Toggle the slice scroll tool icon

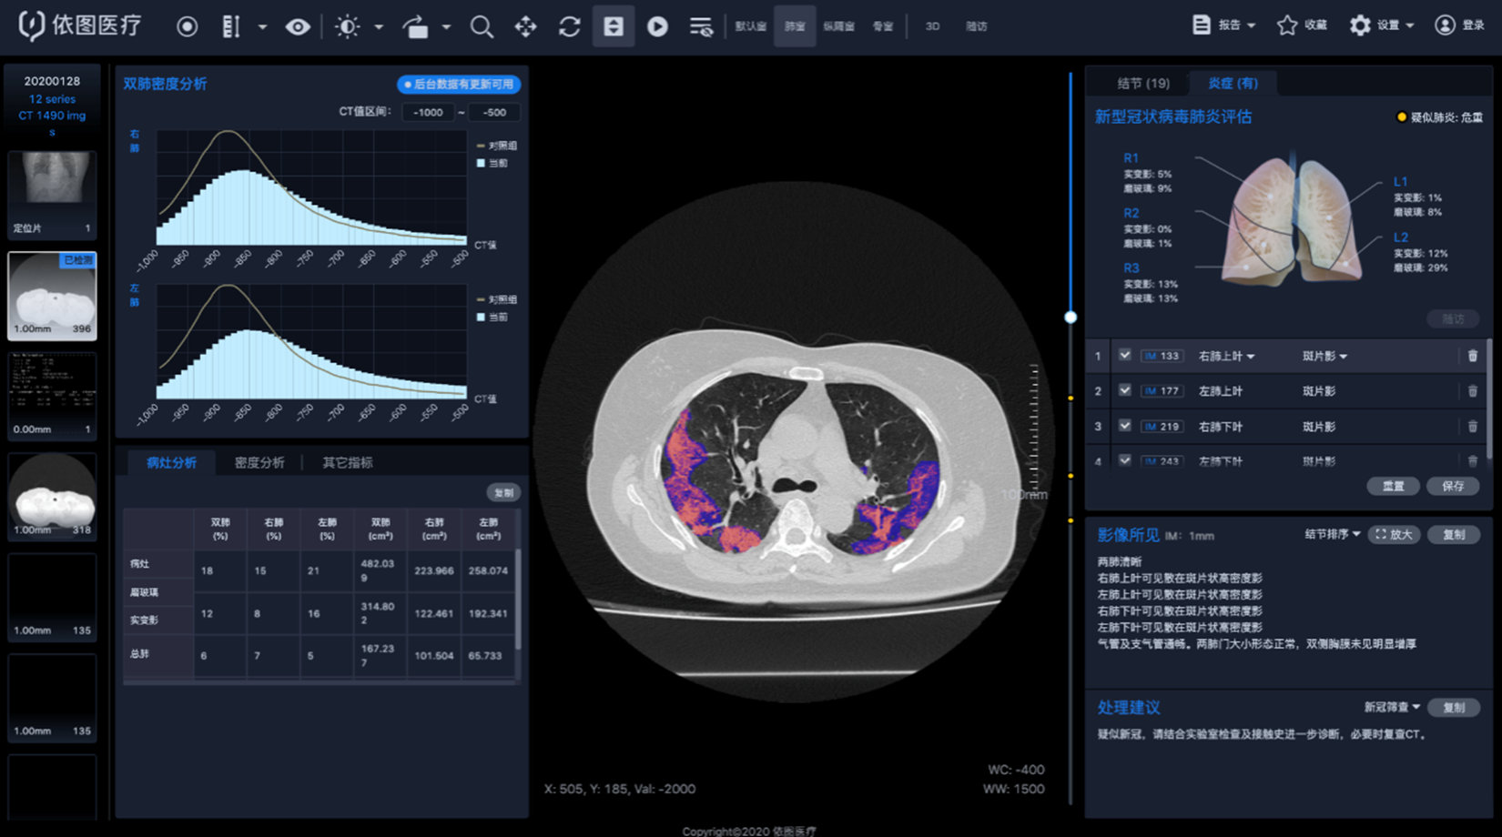point(614,26)
